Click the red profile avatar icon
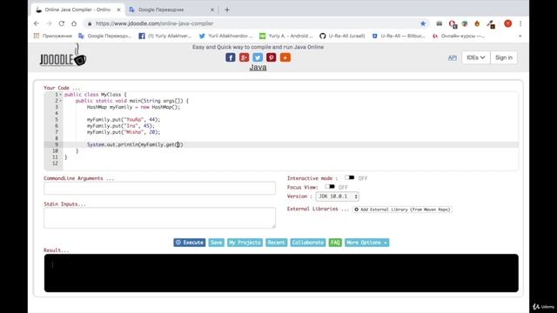 tap(508, 23)
